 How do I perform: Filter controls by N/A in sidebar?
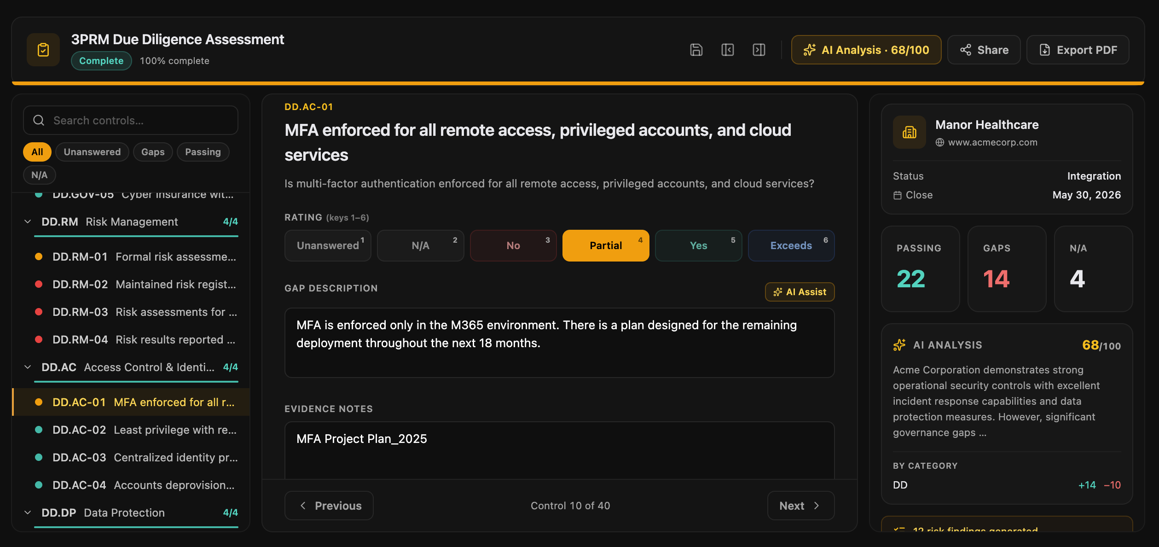tap(39, 175)
